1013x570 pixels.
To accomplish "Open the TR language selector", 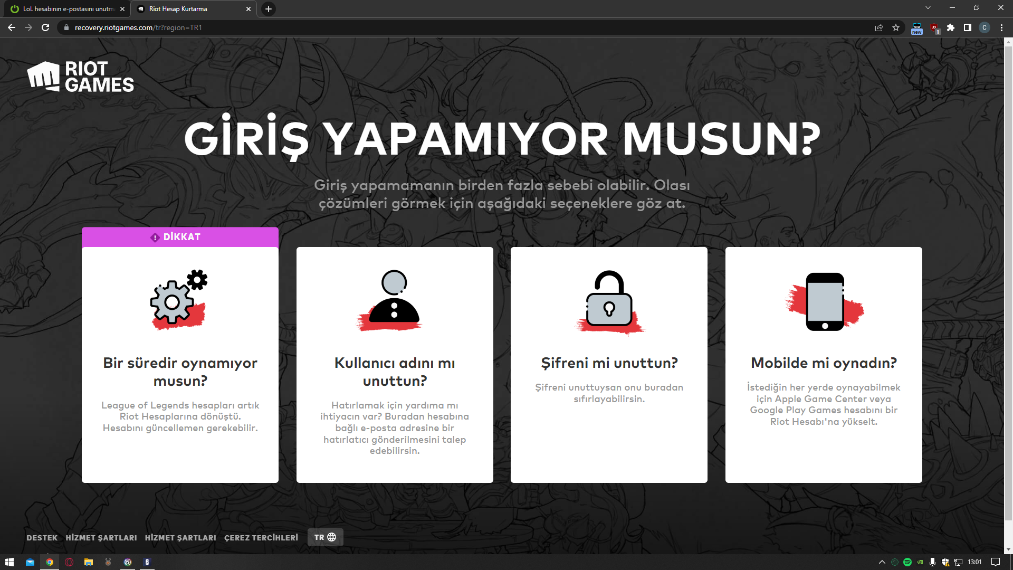I will [325, 537].
